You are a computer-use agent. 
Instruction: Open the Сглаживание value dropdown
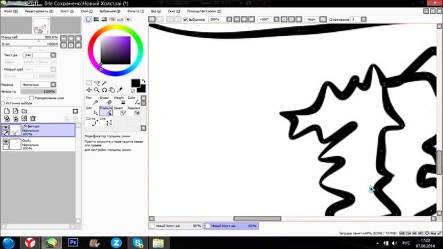[x=363, y=19]
